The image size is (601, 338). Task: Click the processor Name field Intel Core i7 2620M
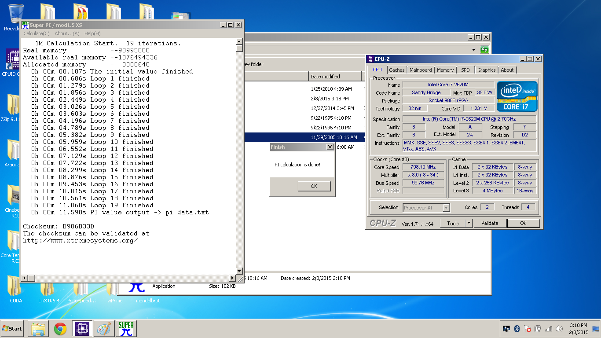[x=448, y=84]
